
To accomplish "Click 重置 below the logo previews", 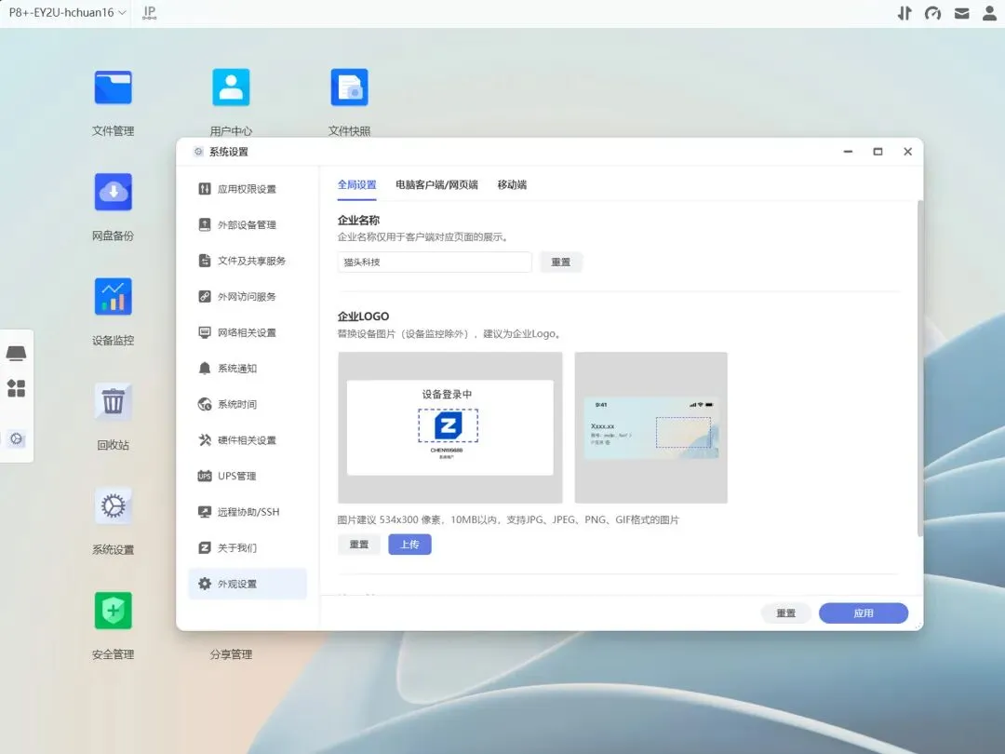I will coord(359,545).
